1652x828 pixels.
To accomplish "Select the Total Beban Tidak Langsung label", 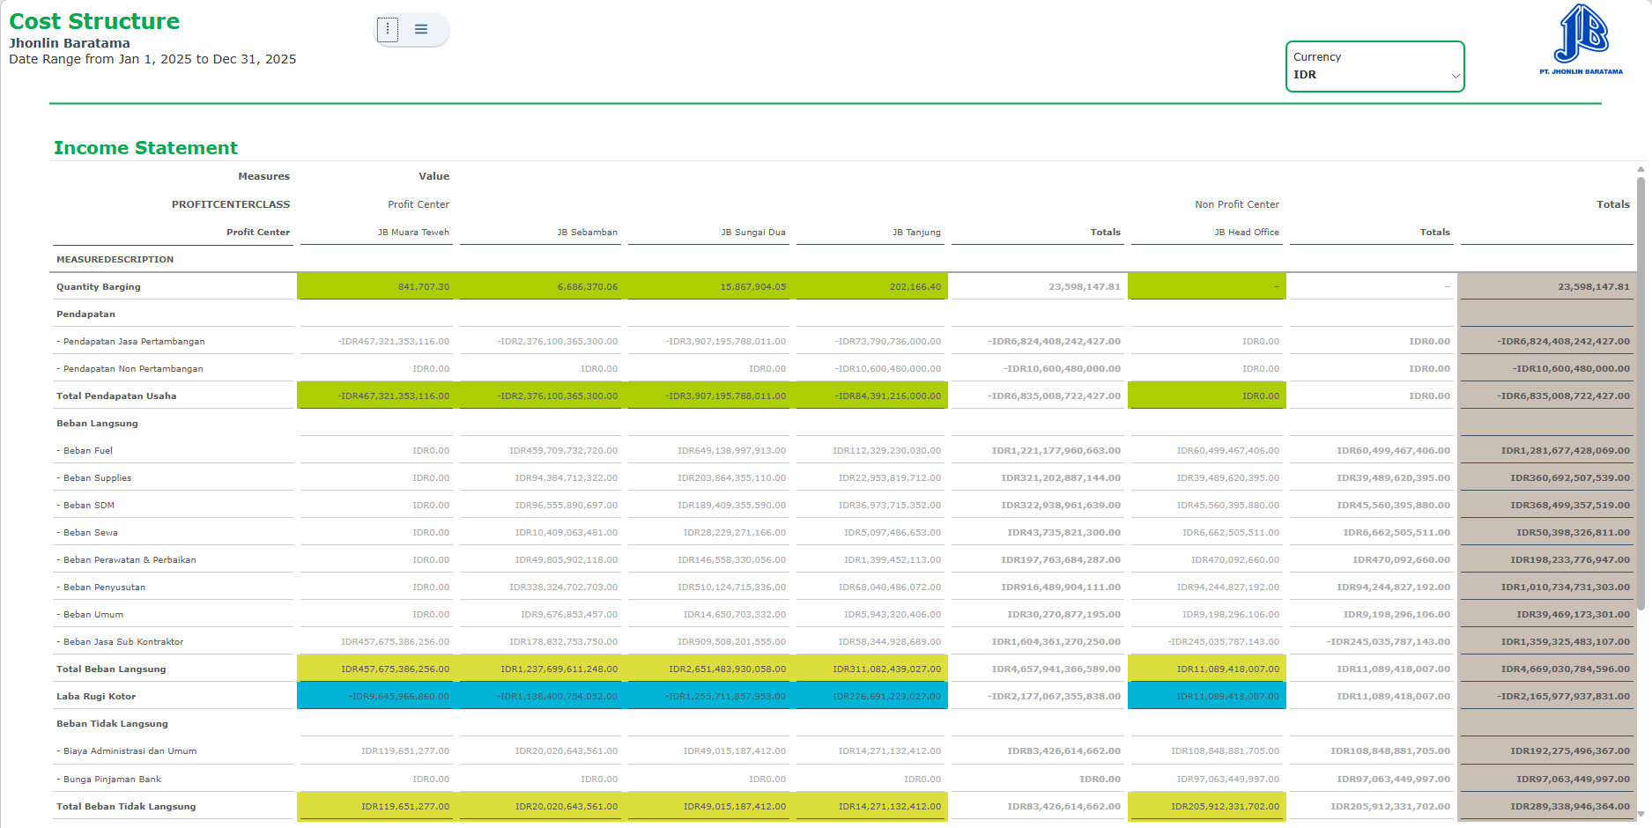I will pyautogui.click(x=126, y=807).
